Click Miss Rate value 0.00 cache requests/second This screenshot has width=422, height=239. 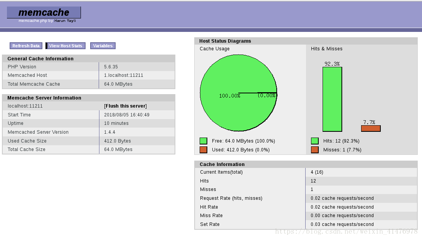pos(342,216)
